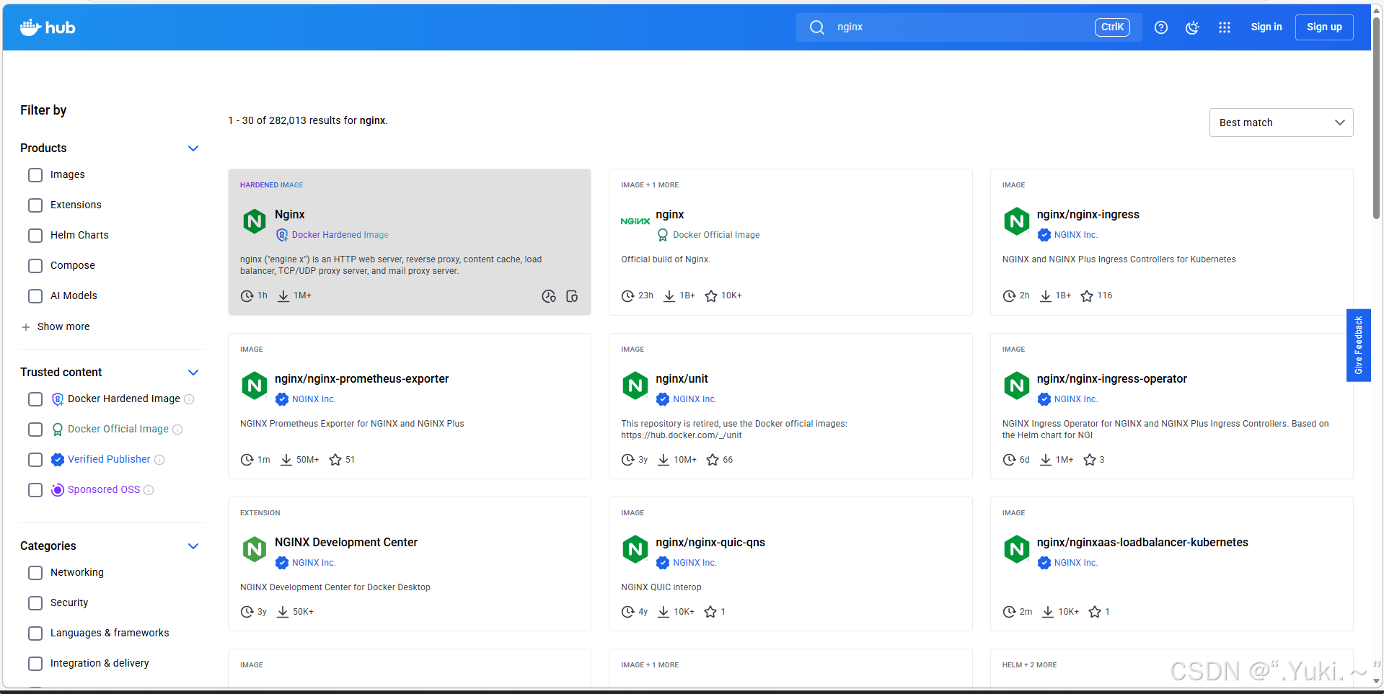
Task: Click the Docker Hub logo
Action: point(48,27)
